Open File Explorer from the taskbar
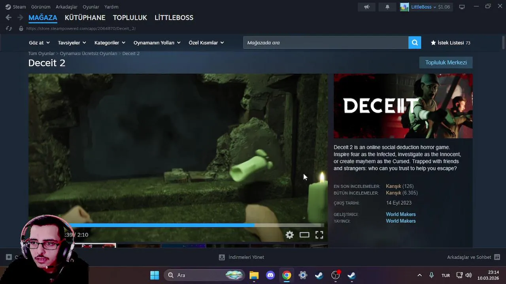Image resolution: width=506 pixels, height=284 pixels. (x=254, y=275)
